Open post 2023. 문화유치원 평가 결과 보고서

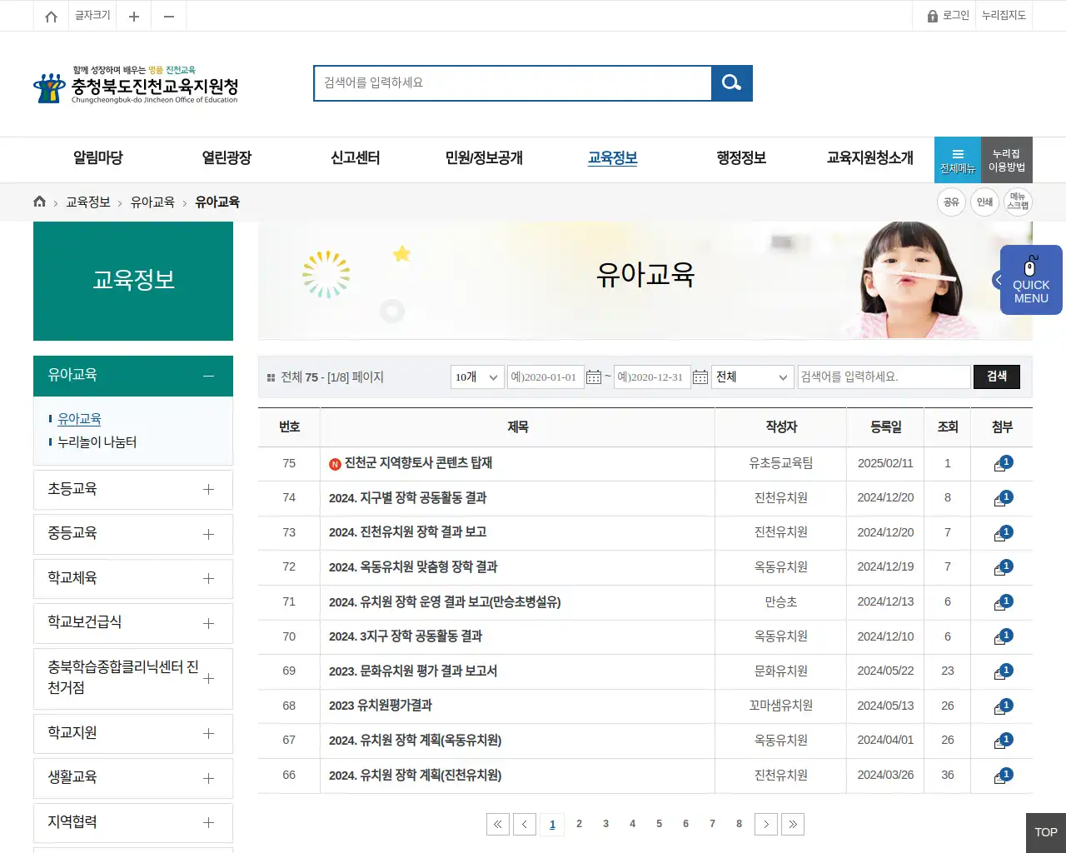[413, 671]
